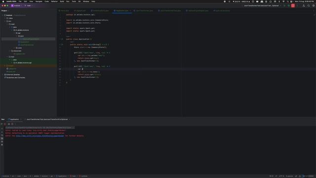Screen dimensions: 316x178
Task: Open the Refactor menu
Action: 54,1
